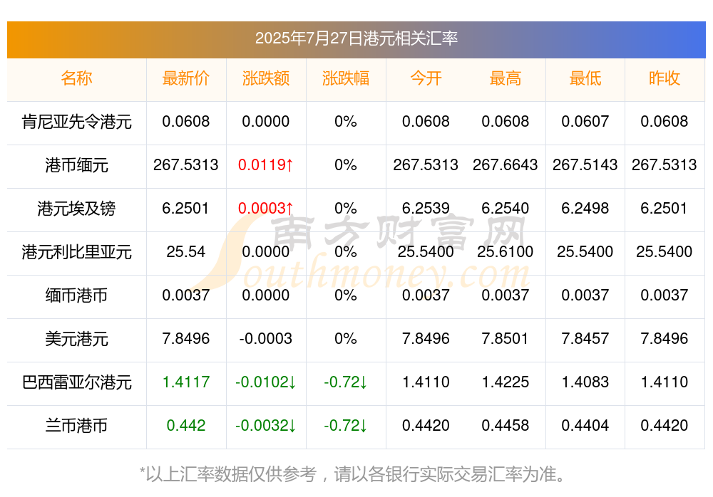
Task: Click the 1.4225 highest price cell
Action: 506,382
